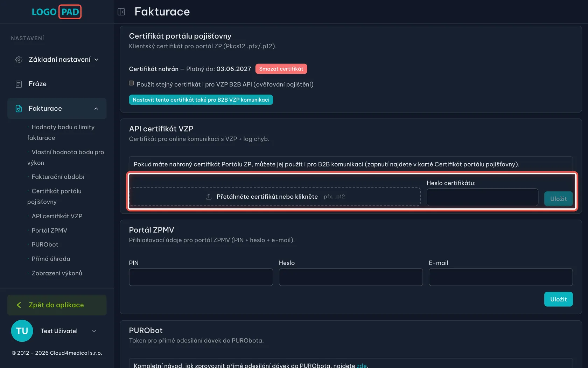Focus the E-mail input field

tap(500, 277)
